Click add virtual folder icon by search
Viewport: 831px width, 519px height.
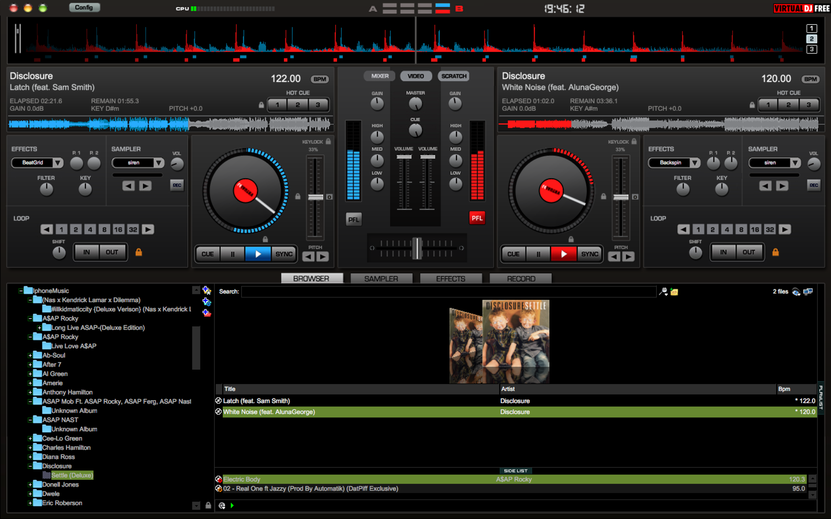click(674, 292)
